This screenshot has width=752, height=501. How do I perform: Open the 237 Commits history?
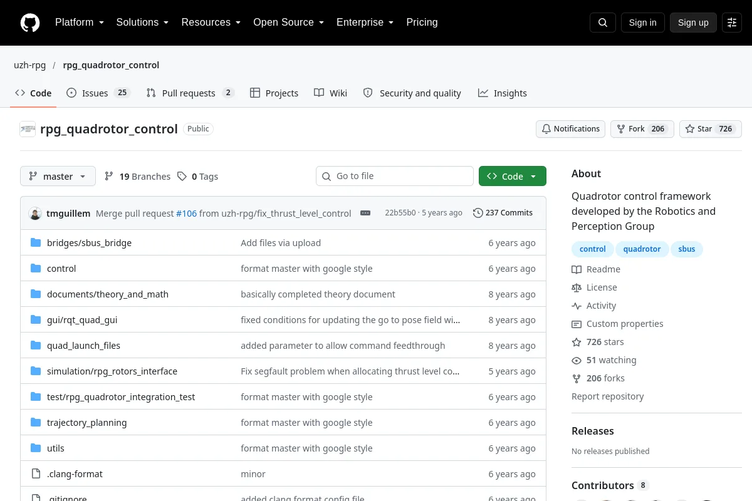503,213
